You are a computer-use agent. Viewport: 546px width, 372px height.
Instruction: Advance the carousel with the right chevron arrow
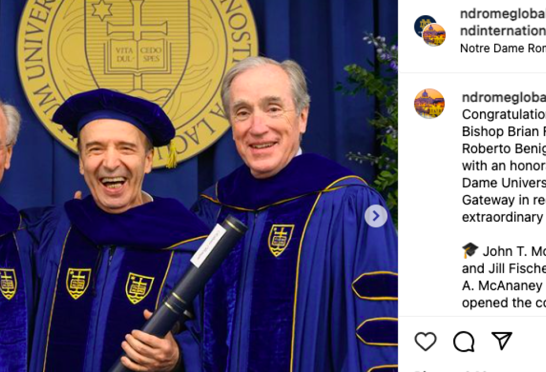376,216
